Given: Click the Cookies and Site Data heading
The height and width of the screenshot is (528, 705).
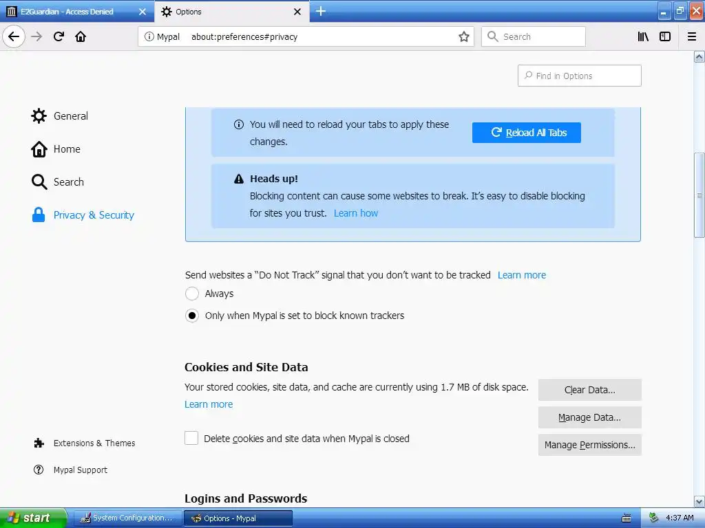Looking at the screenshot, I should (246, 367).
